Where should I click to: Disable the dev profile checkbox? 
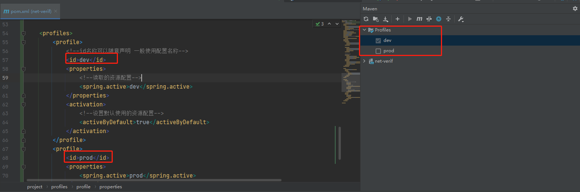point(378,40)
